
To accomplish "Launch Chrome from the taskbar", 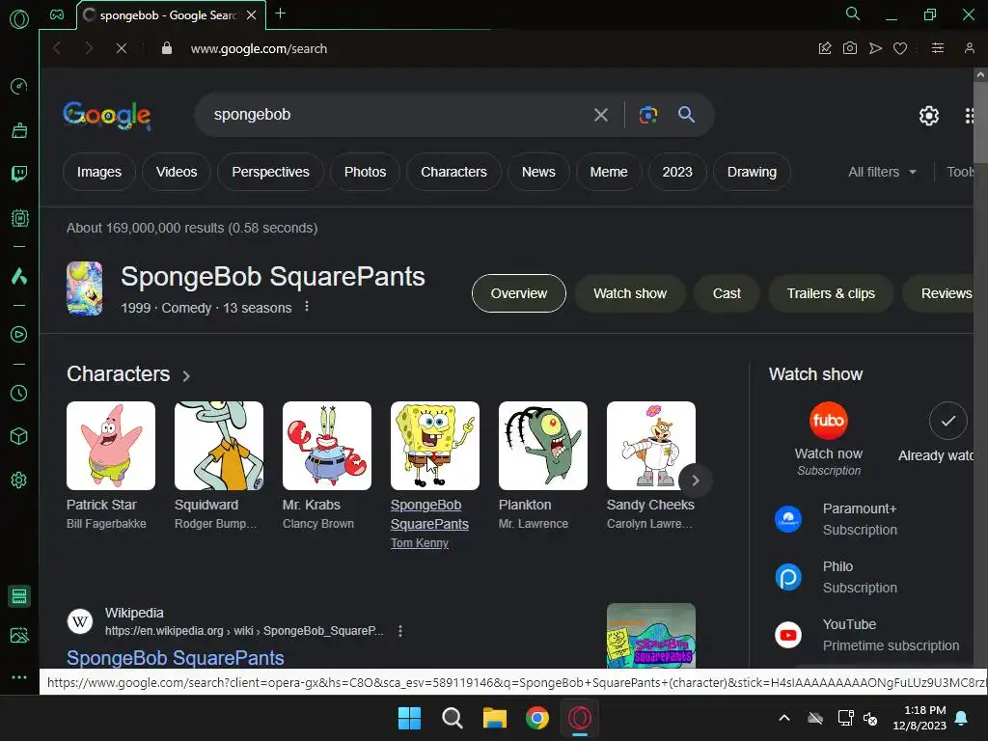I will click(537, 718).
